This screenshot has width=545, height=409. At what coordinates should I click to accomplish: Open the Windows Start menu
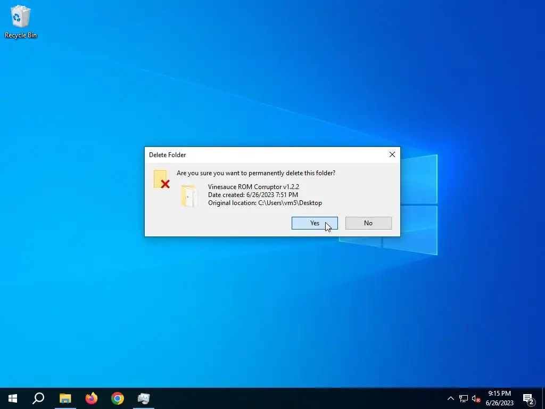(13, 398)
